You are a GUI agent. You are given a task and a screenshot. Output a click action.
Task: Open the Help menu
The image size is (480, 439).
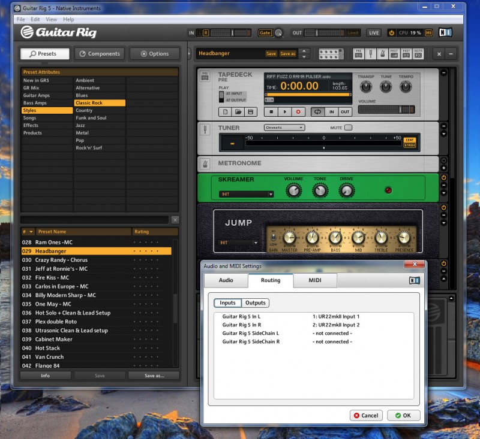[68, 19]
